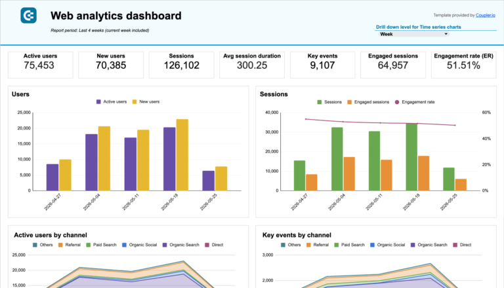Click Direct legend swatch in Active users by channel

[207, 245]
